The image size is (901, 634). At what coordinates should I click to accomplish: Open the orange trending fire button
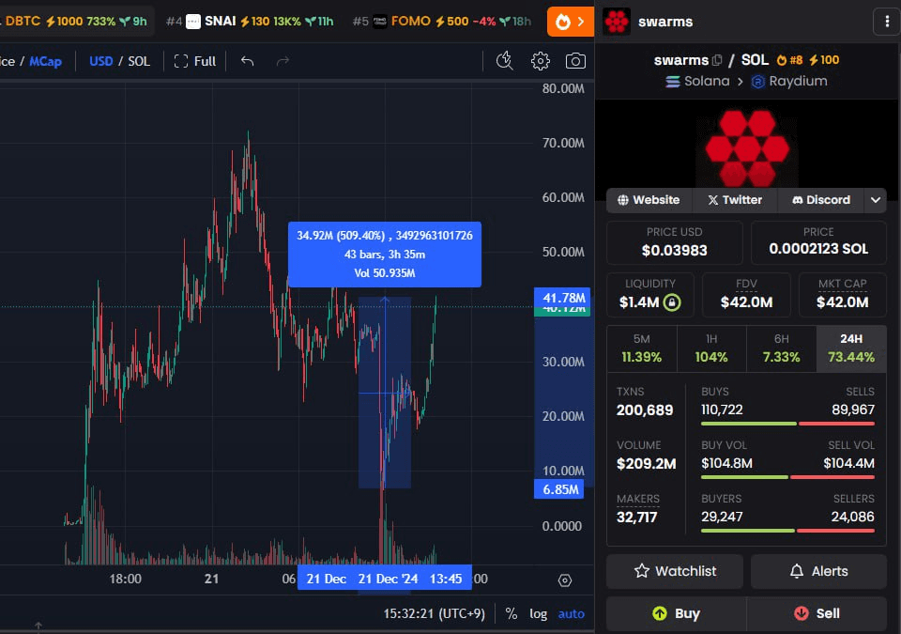[x=571, y=22]
